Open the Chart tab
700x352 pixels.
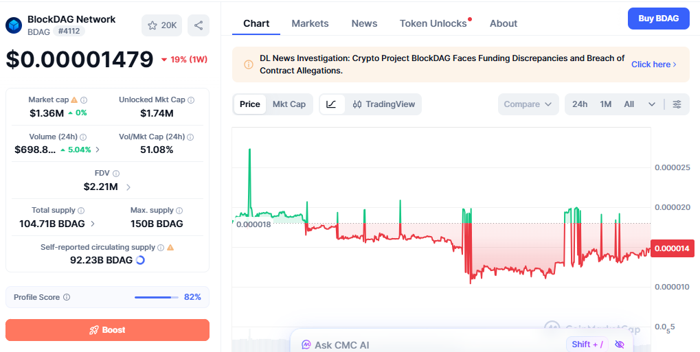coord(256,23)
